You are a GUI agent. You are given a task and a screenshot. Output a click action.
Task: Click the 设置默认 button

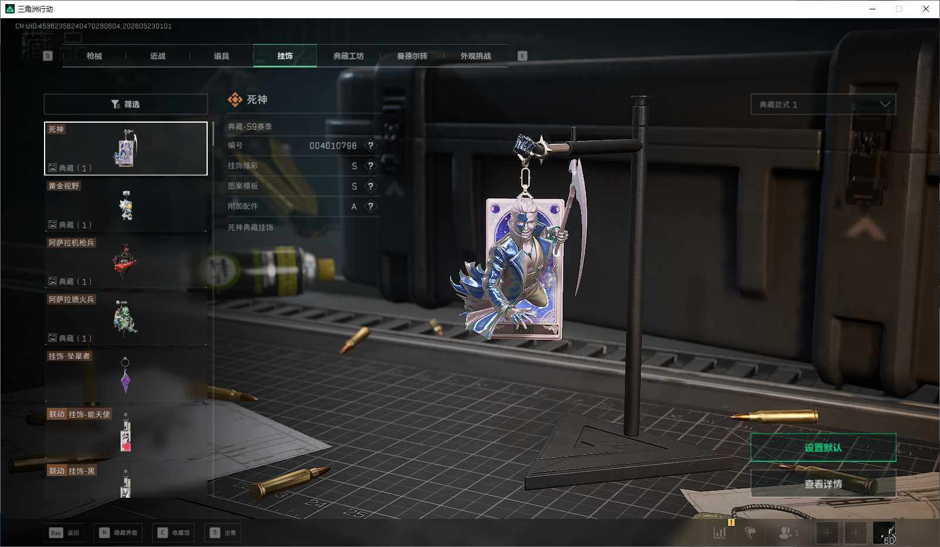(823, 448)
